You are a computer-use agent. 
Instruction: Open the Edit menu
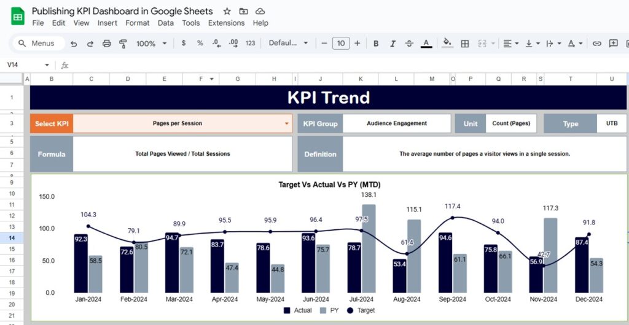pyautogui.click(x=58, y=23)
